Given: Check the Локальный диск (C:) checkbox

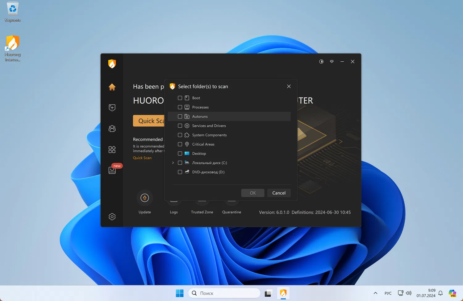Looking at the screenshot, I should point(180,163).
